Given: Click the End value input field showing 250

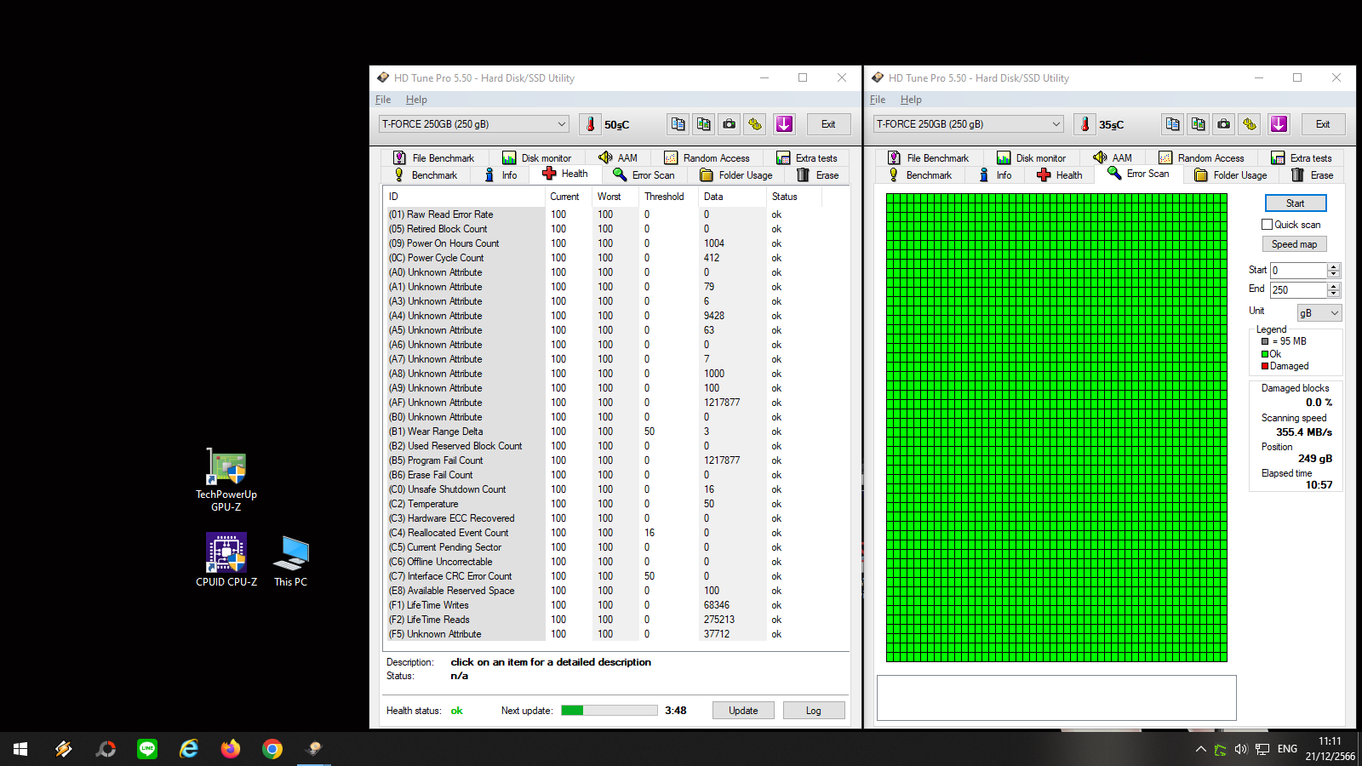Looking at the screenshot, I should pyautogui.click(x=1298, y=290).
